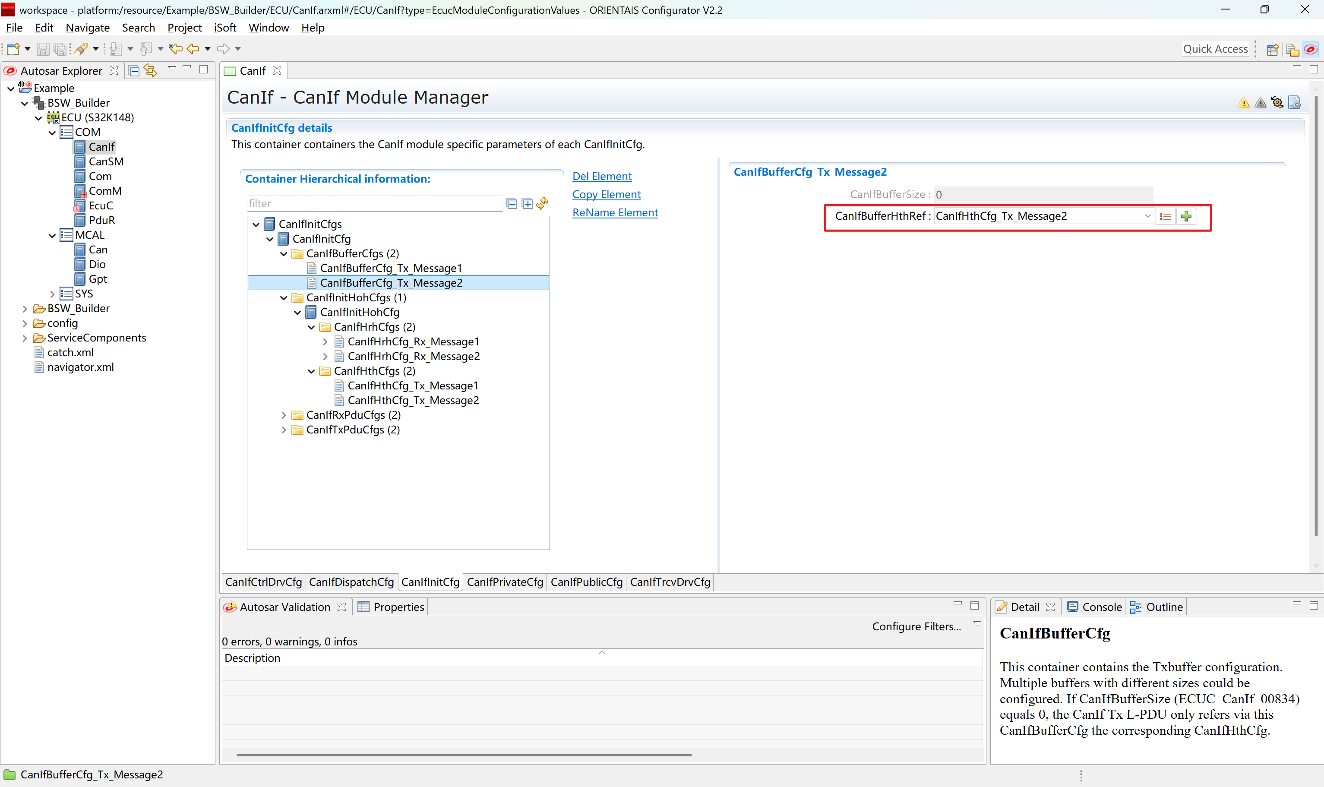Click the Autosar Validation horizontal scrollbar
Screen dimensions: 1324x787
464,755
